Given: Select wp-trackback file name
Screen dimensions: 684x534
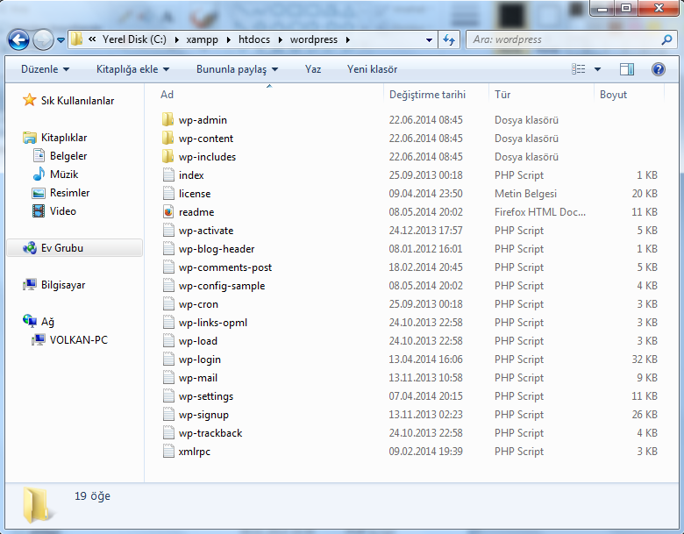Looking at the screenshot, I should (x=210, y=433).
